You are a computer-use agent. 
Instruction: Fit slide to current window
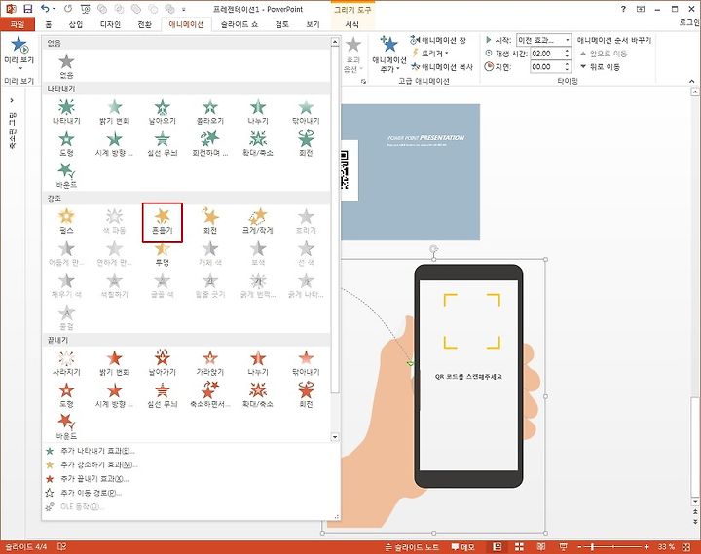tap(686, 547)
